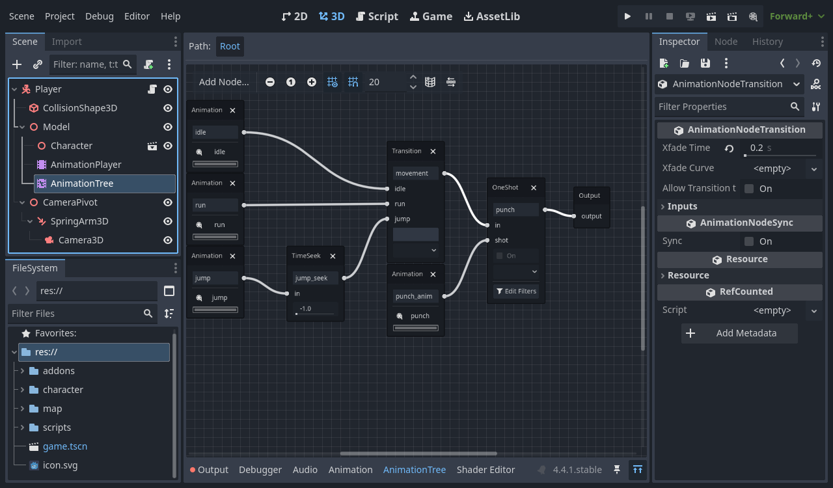Screen dimensions: 833x488
Task: Click the Remote Deploy icon
Action: (x=690, y=16)
